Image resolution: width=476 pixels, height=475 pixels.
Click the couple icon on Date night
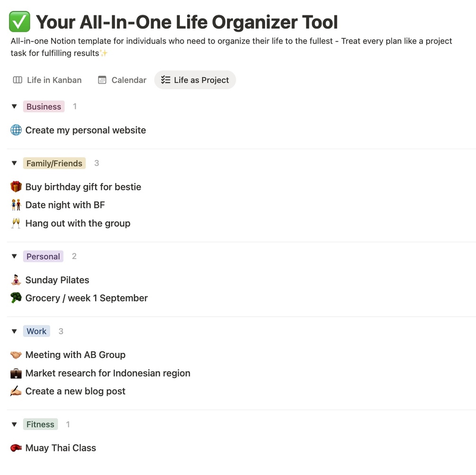[16, 205]
